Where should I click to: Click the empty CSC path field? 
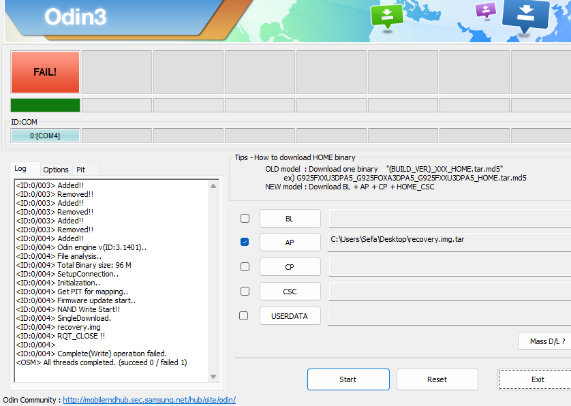[450, 292]
